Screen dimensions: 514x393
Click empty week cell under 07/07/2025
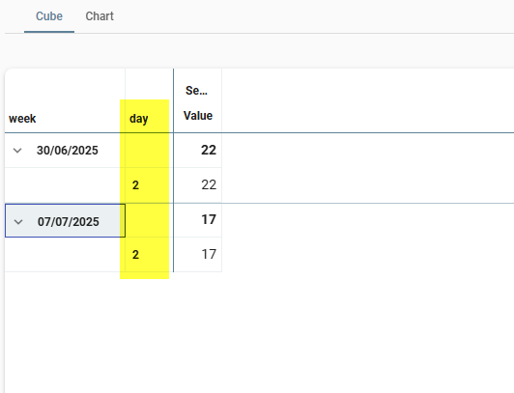65,255
